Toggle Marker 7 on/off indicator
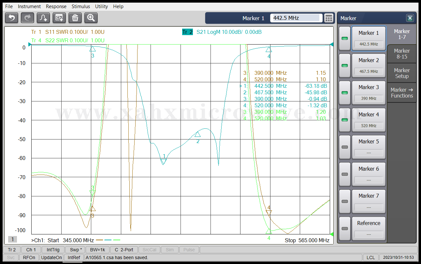This screenshot has width=421, height=264. [344, 201]
